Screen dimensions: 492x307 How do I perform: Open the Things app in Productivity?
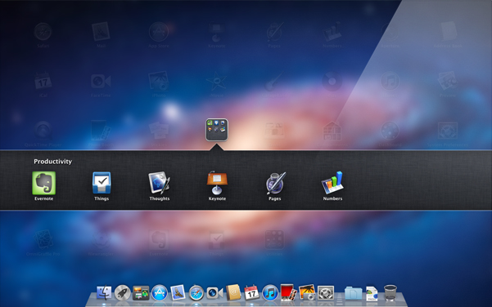pos(102,183)
